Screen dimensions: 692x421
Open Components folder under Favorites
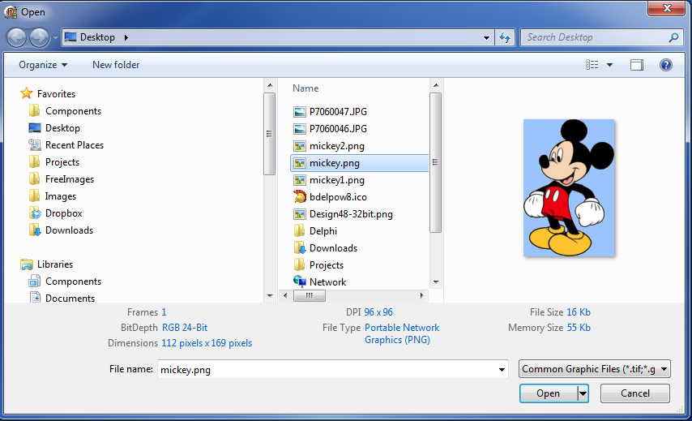pyautogui.click(x=65, y=111)
